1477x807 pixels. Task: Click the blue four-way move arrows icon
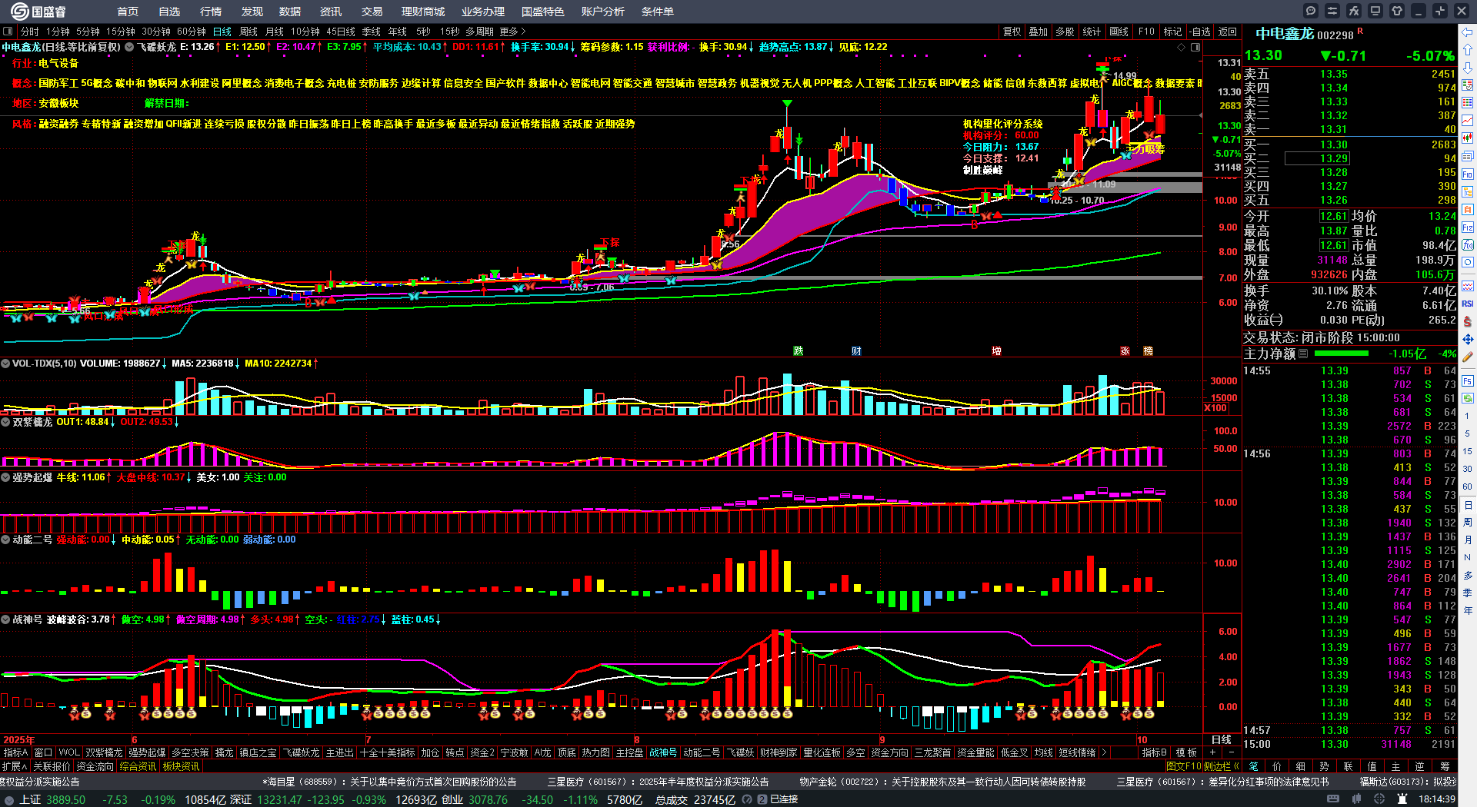pos(1468,339)
